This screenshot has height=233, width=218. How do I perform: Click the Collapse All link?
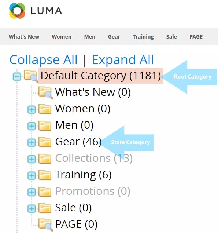(44, 60)
